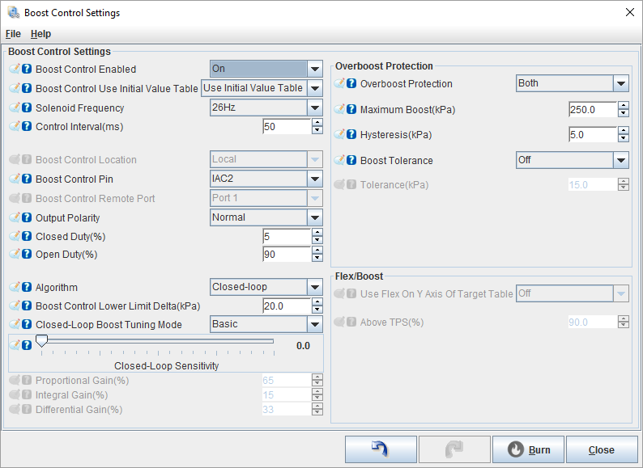
Task: Click the Control Interval(ms) input field
Action: pyautogui.click(x=287, y=127)
